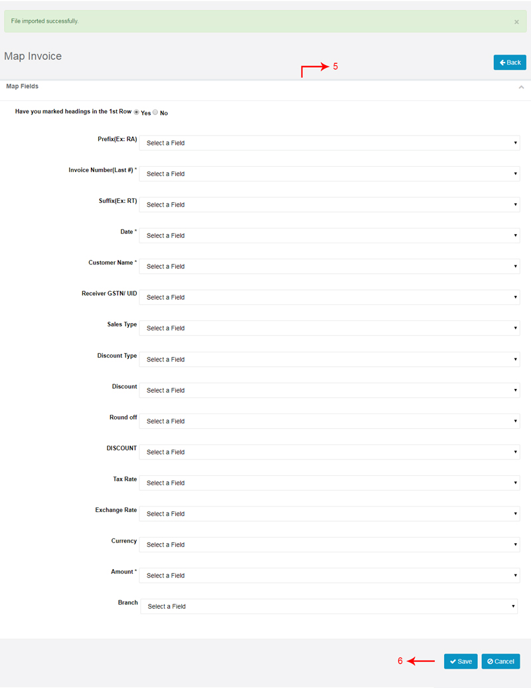Go back using the Back button
531x688 pixels.
coord(510,62)
